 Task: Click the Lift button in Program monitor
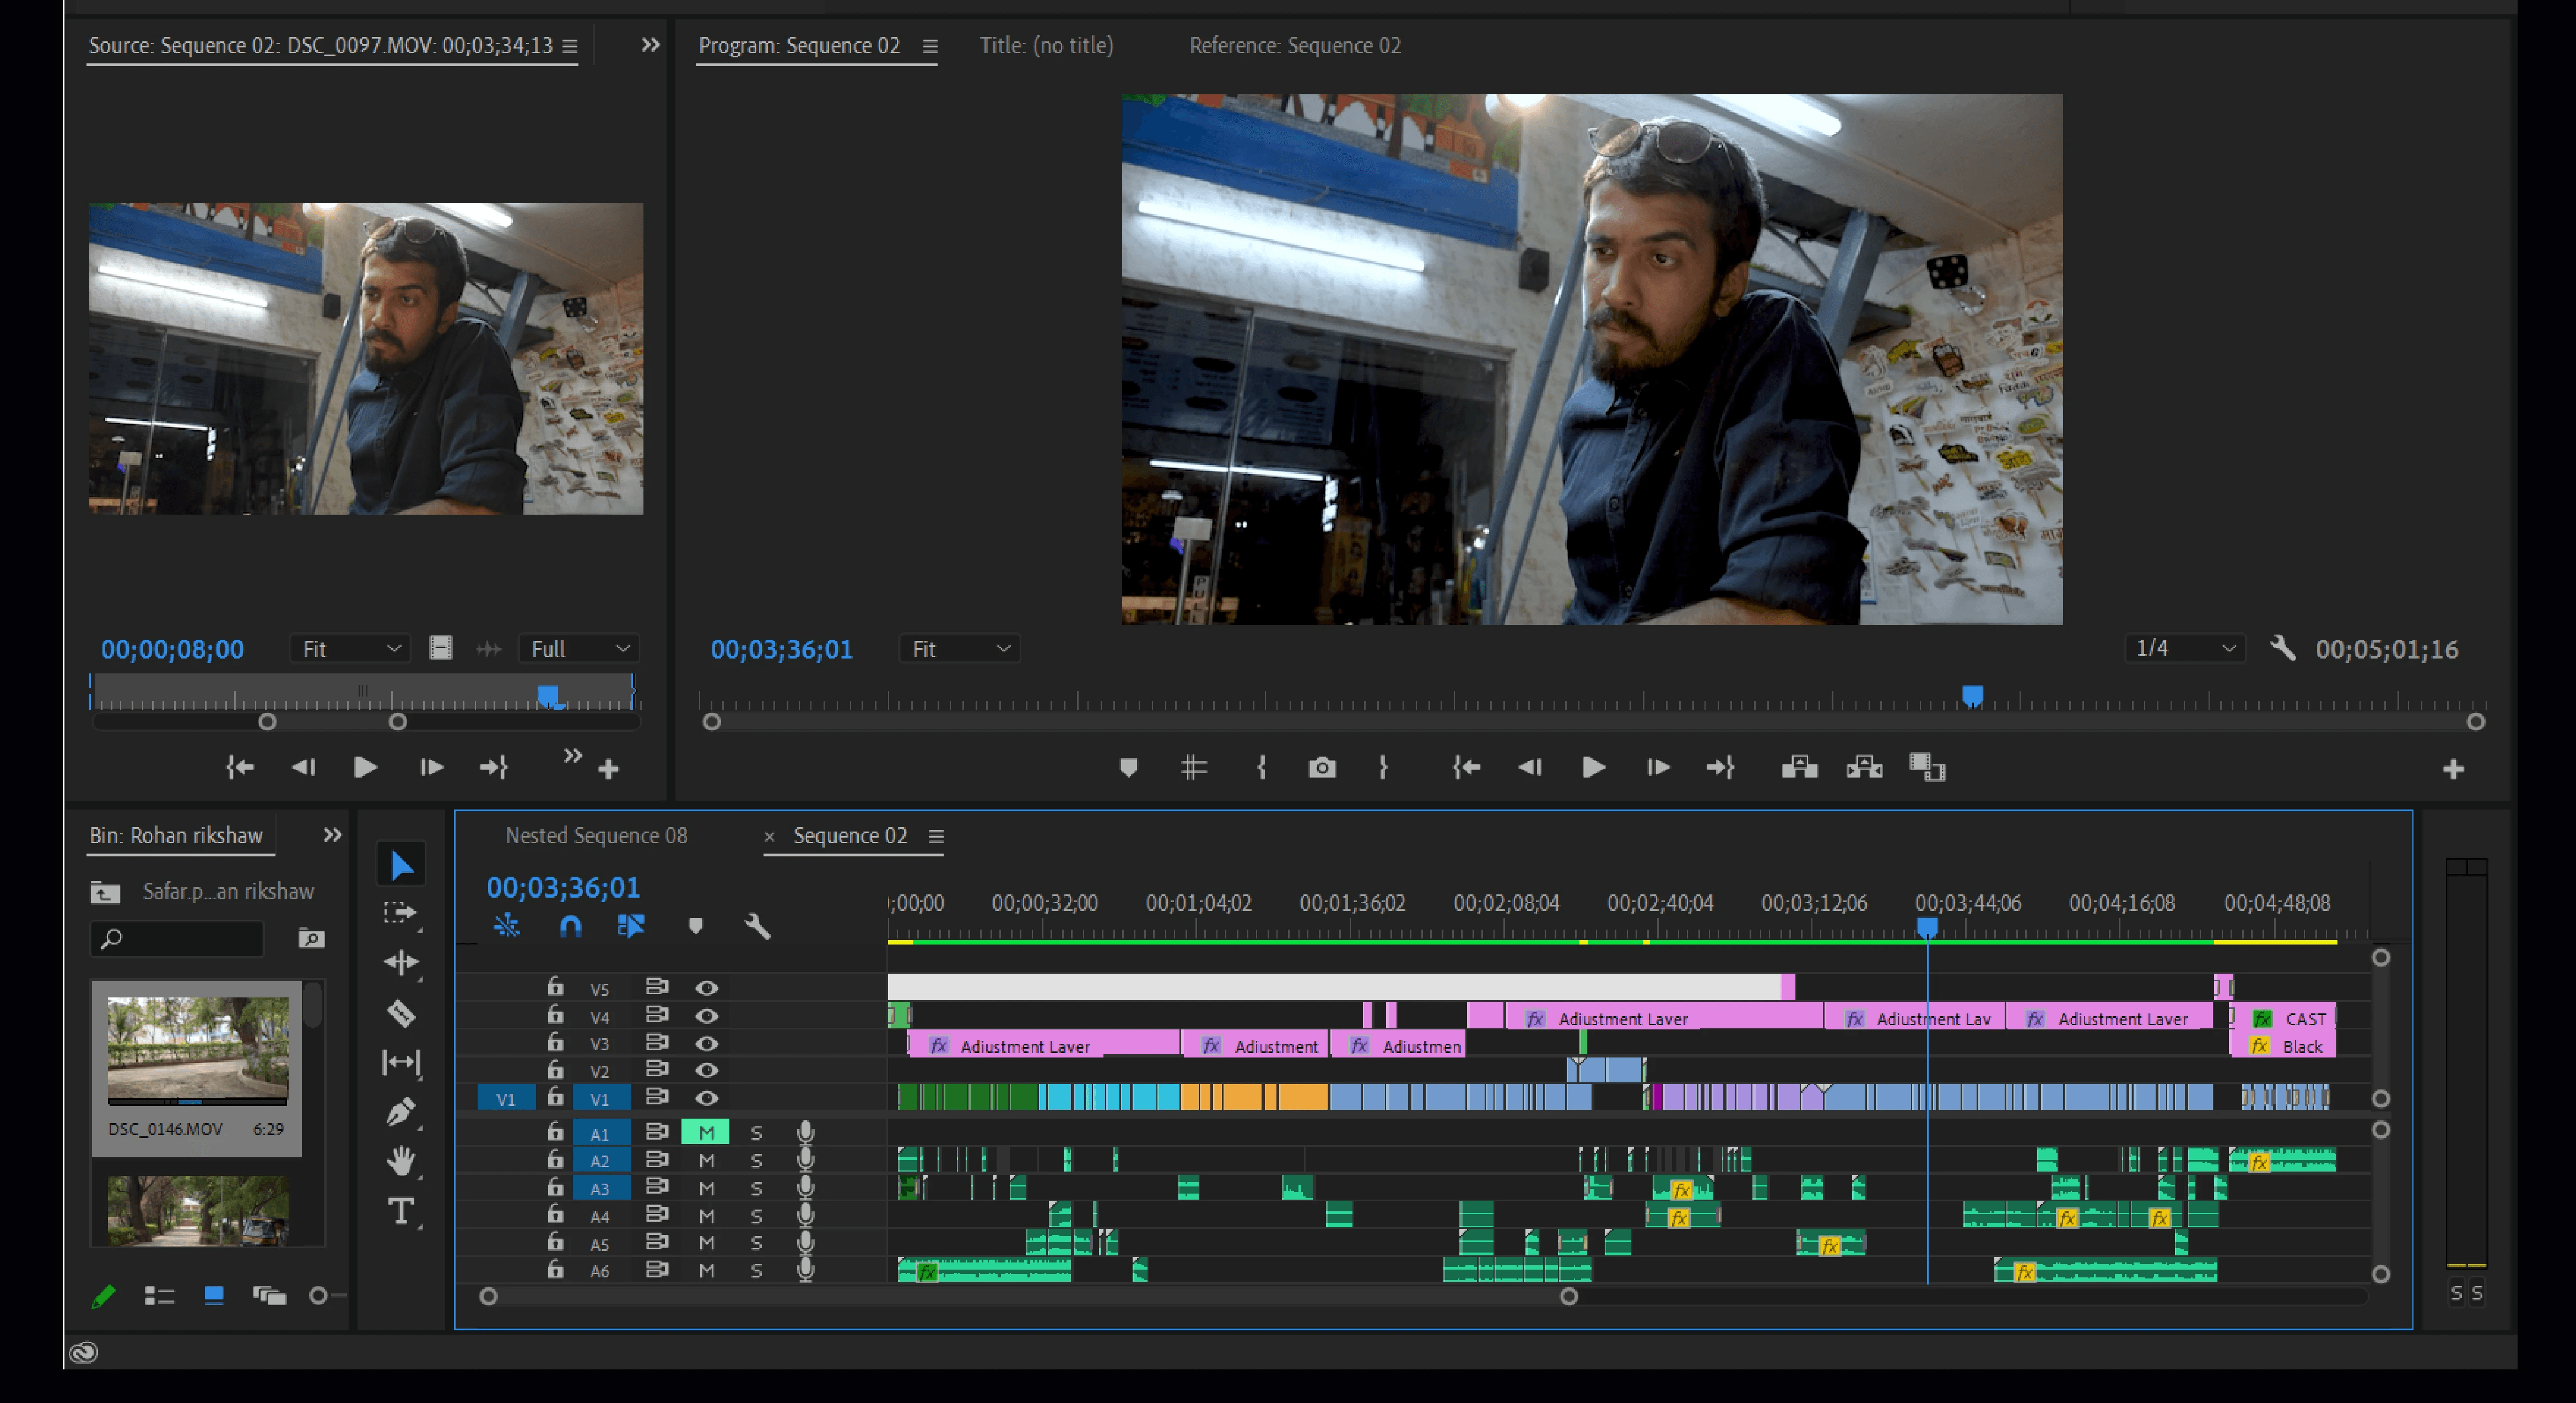1799,768
